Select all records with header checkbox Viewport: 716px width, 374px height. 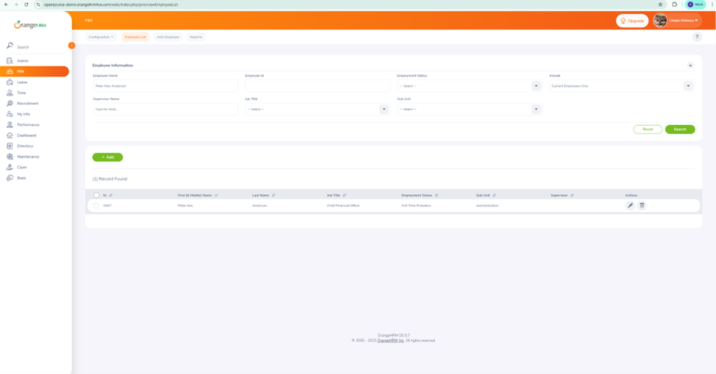point(96,195)
